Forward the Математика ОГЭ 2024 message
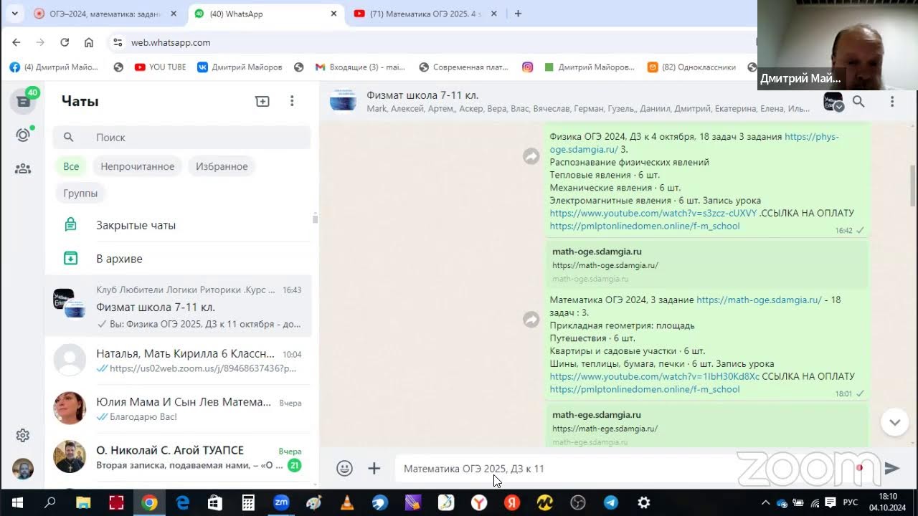 pyautogui.click(x=531, y=320)
